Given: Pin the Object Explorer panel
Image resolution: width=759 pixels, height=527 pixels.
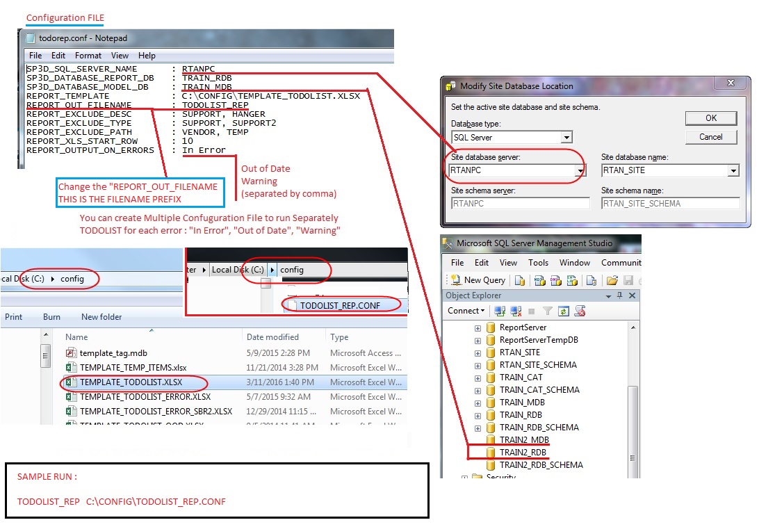Looking at the screenshot, I should click(619, 295).
